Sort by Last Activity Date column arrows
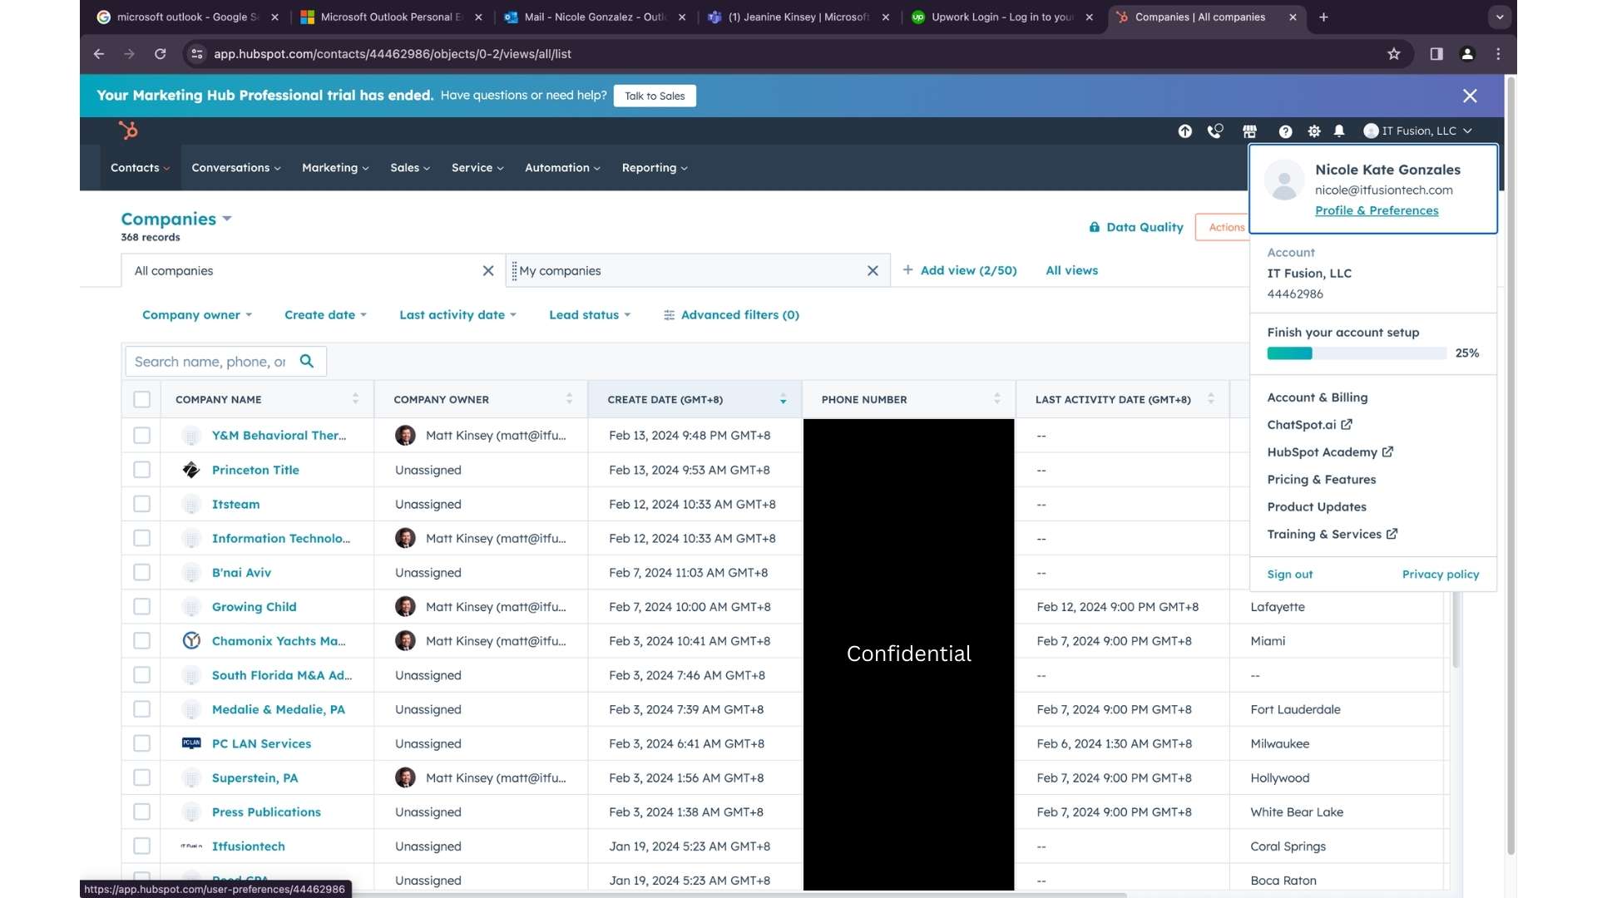The width and height of the screenshot is (1597, 898). [x=1210, y=399]
